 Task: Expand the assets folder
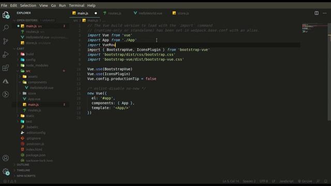[x=33, y=76]
